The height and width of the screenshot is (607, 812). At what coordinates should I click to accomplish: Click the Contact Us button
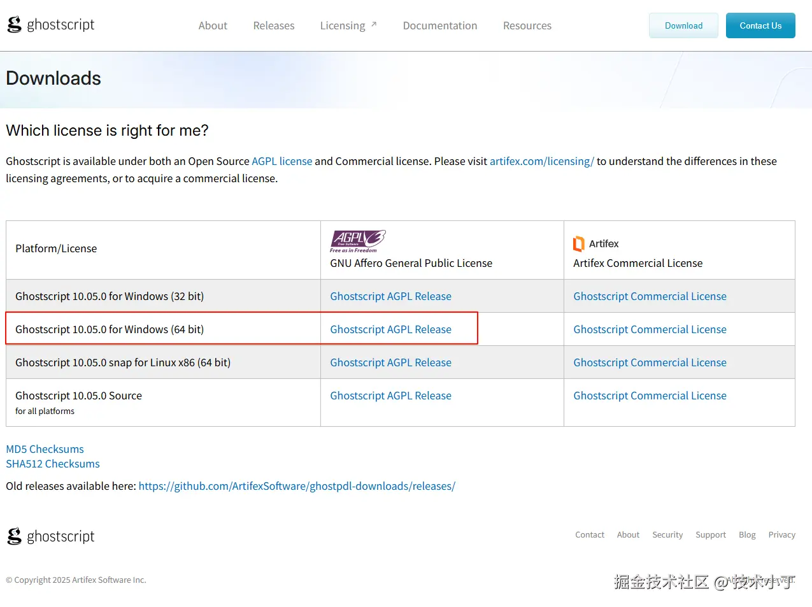pyautogui.click(x=760, y=25)
